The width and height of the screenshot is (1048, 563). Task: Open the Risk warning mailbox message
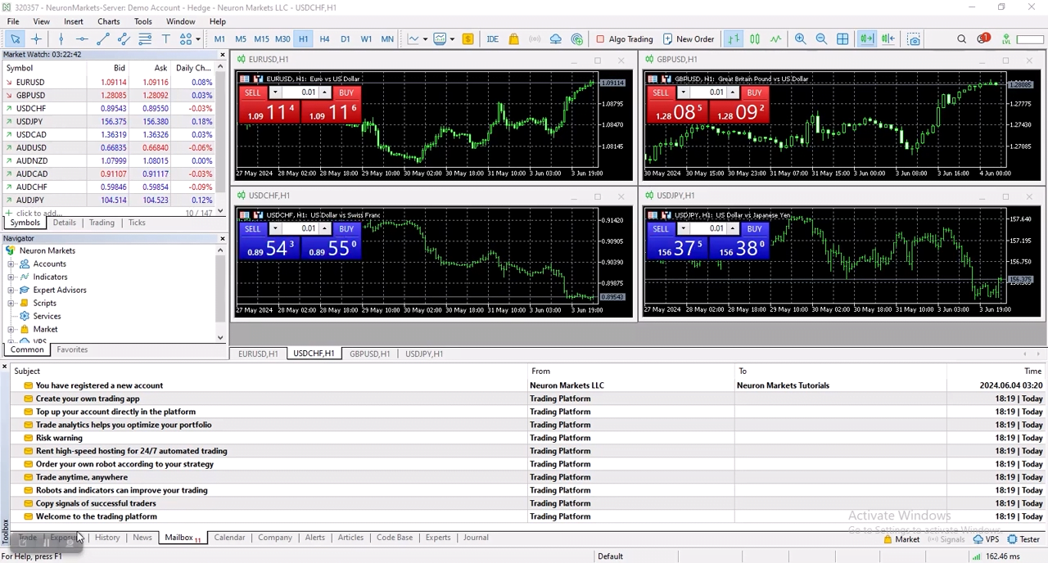pos(59,438)
